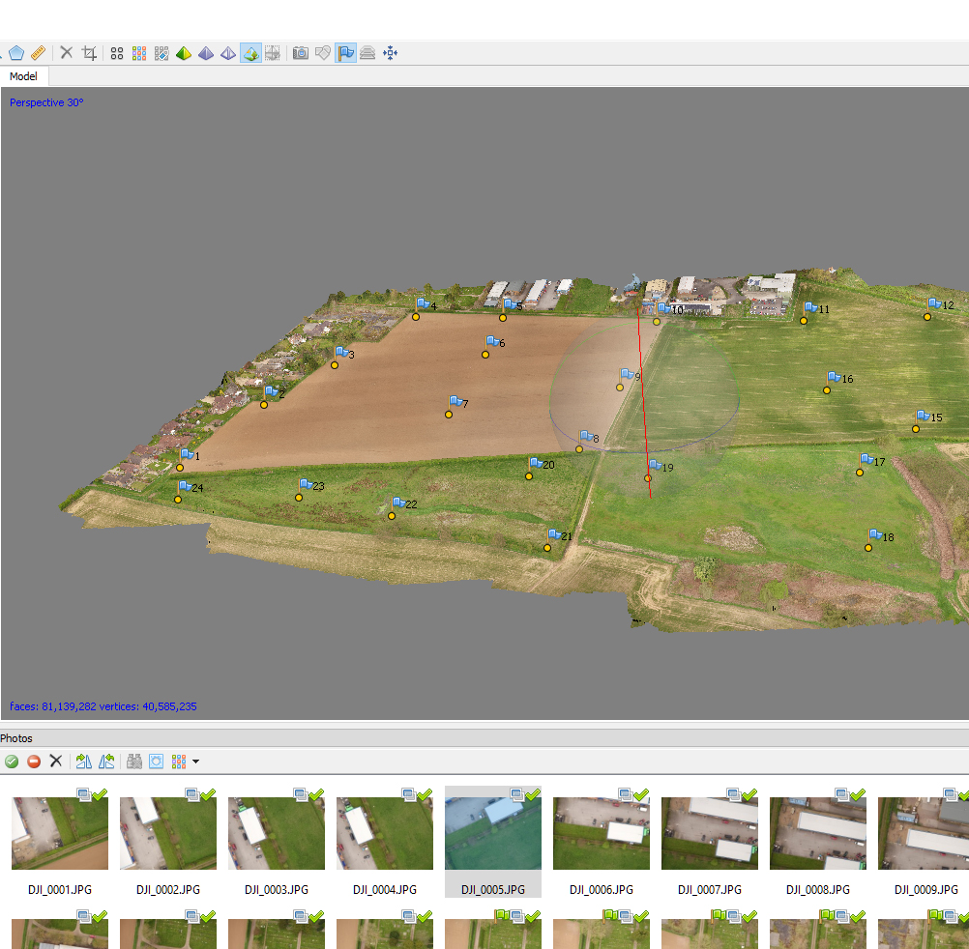
Task: Click Delete Selection X in top toolbar
Action: 66,53
